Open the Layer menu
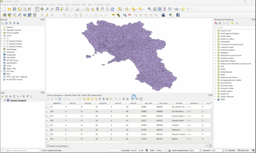The width and height of the screenshot is (256, 153). click(x=32, y=5)
